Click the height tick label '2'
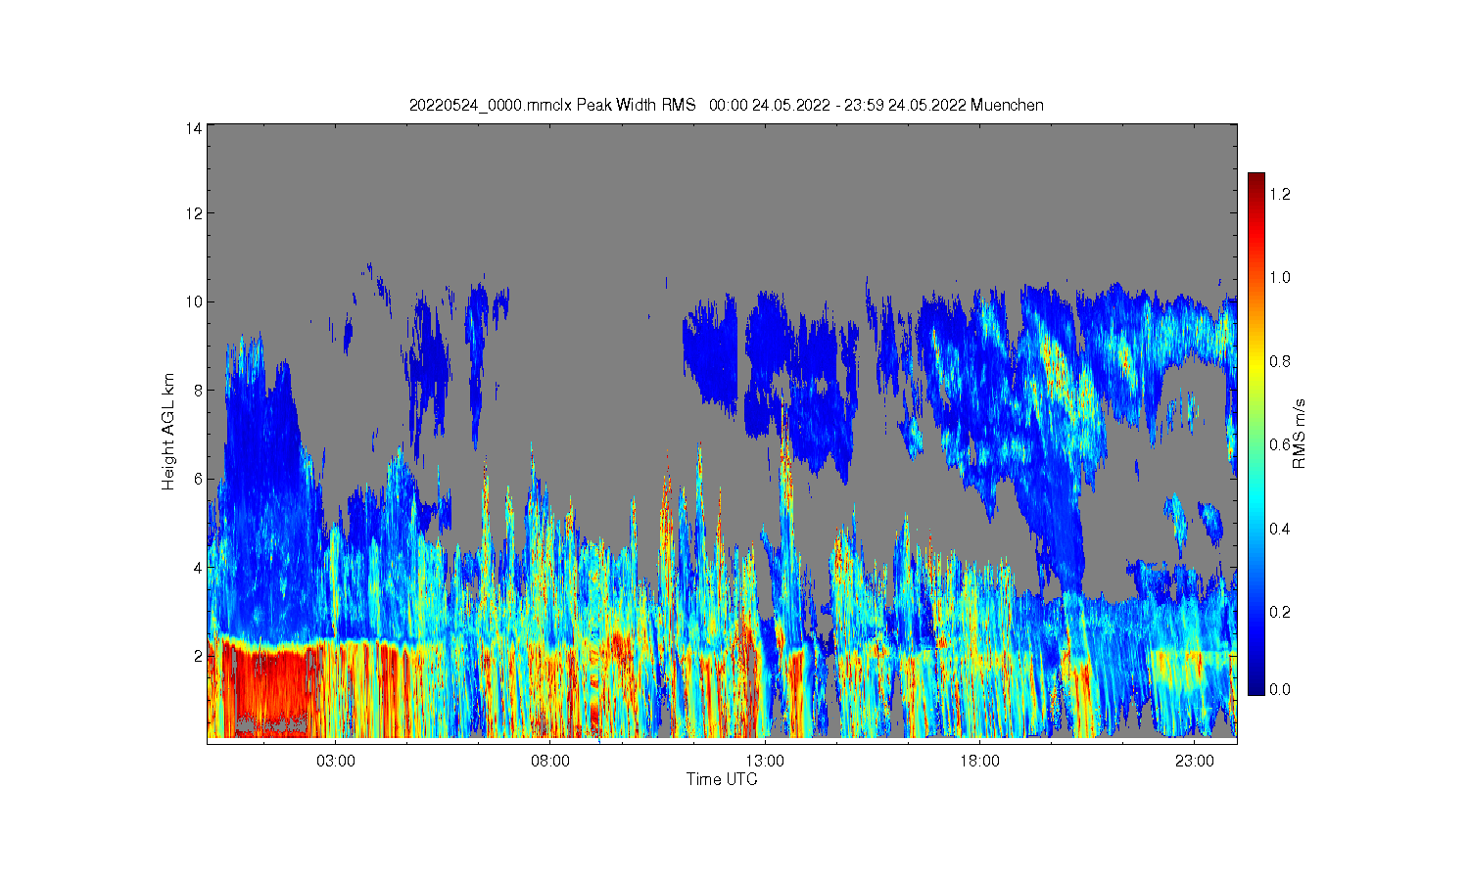 click(198, 656)
